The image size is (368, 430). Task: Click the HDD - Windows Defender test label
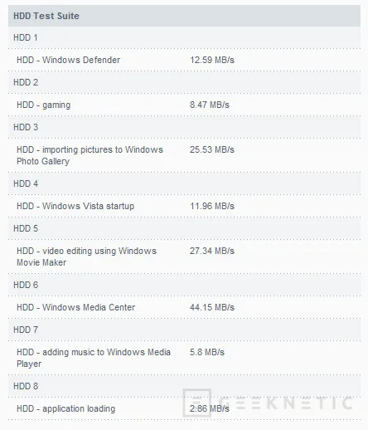(68, 60)
